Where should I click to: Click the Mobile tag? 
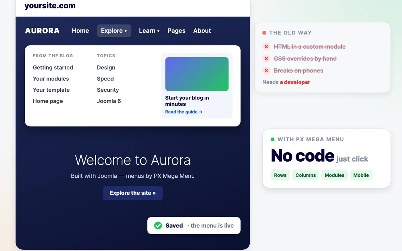click(361, 175)
